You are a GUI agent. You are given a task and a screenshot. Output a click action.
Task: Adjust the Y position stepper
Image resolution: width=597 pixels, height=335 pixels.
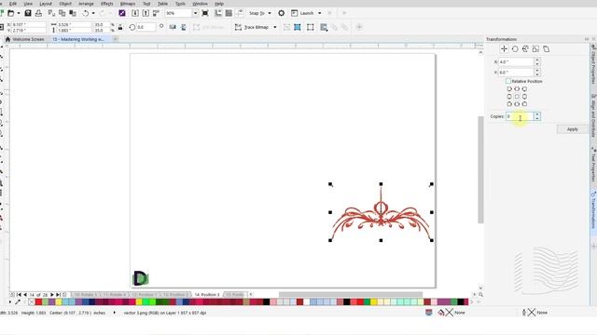537,73
